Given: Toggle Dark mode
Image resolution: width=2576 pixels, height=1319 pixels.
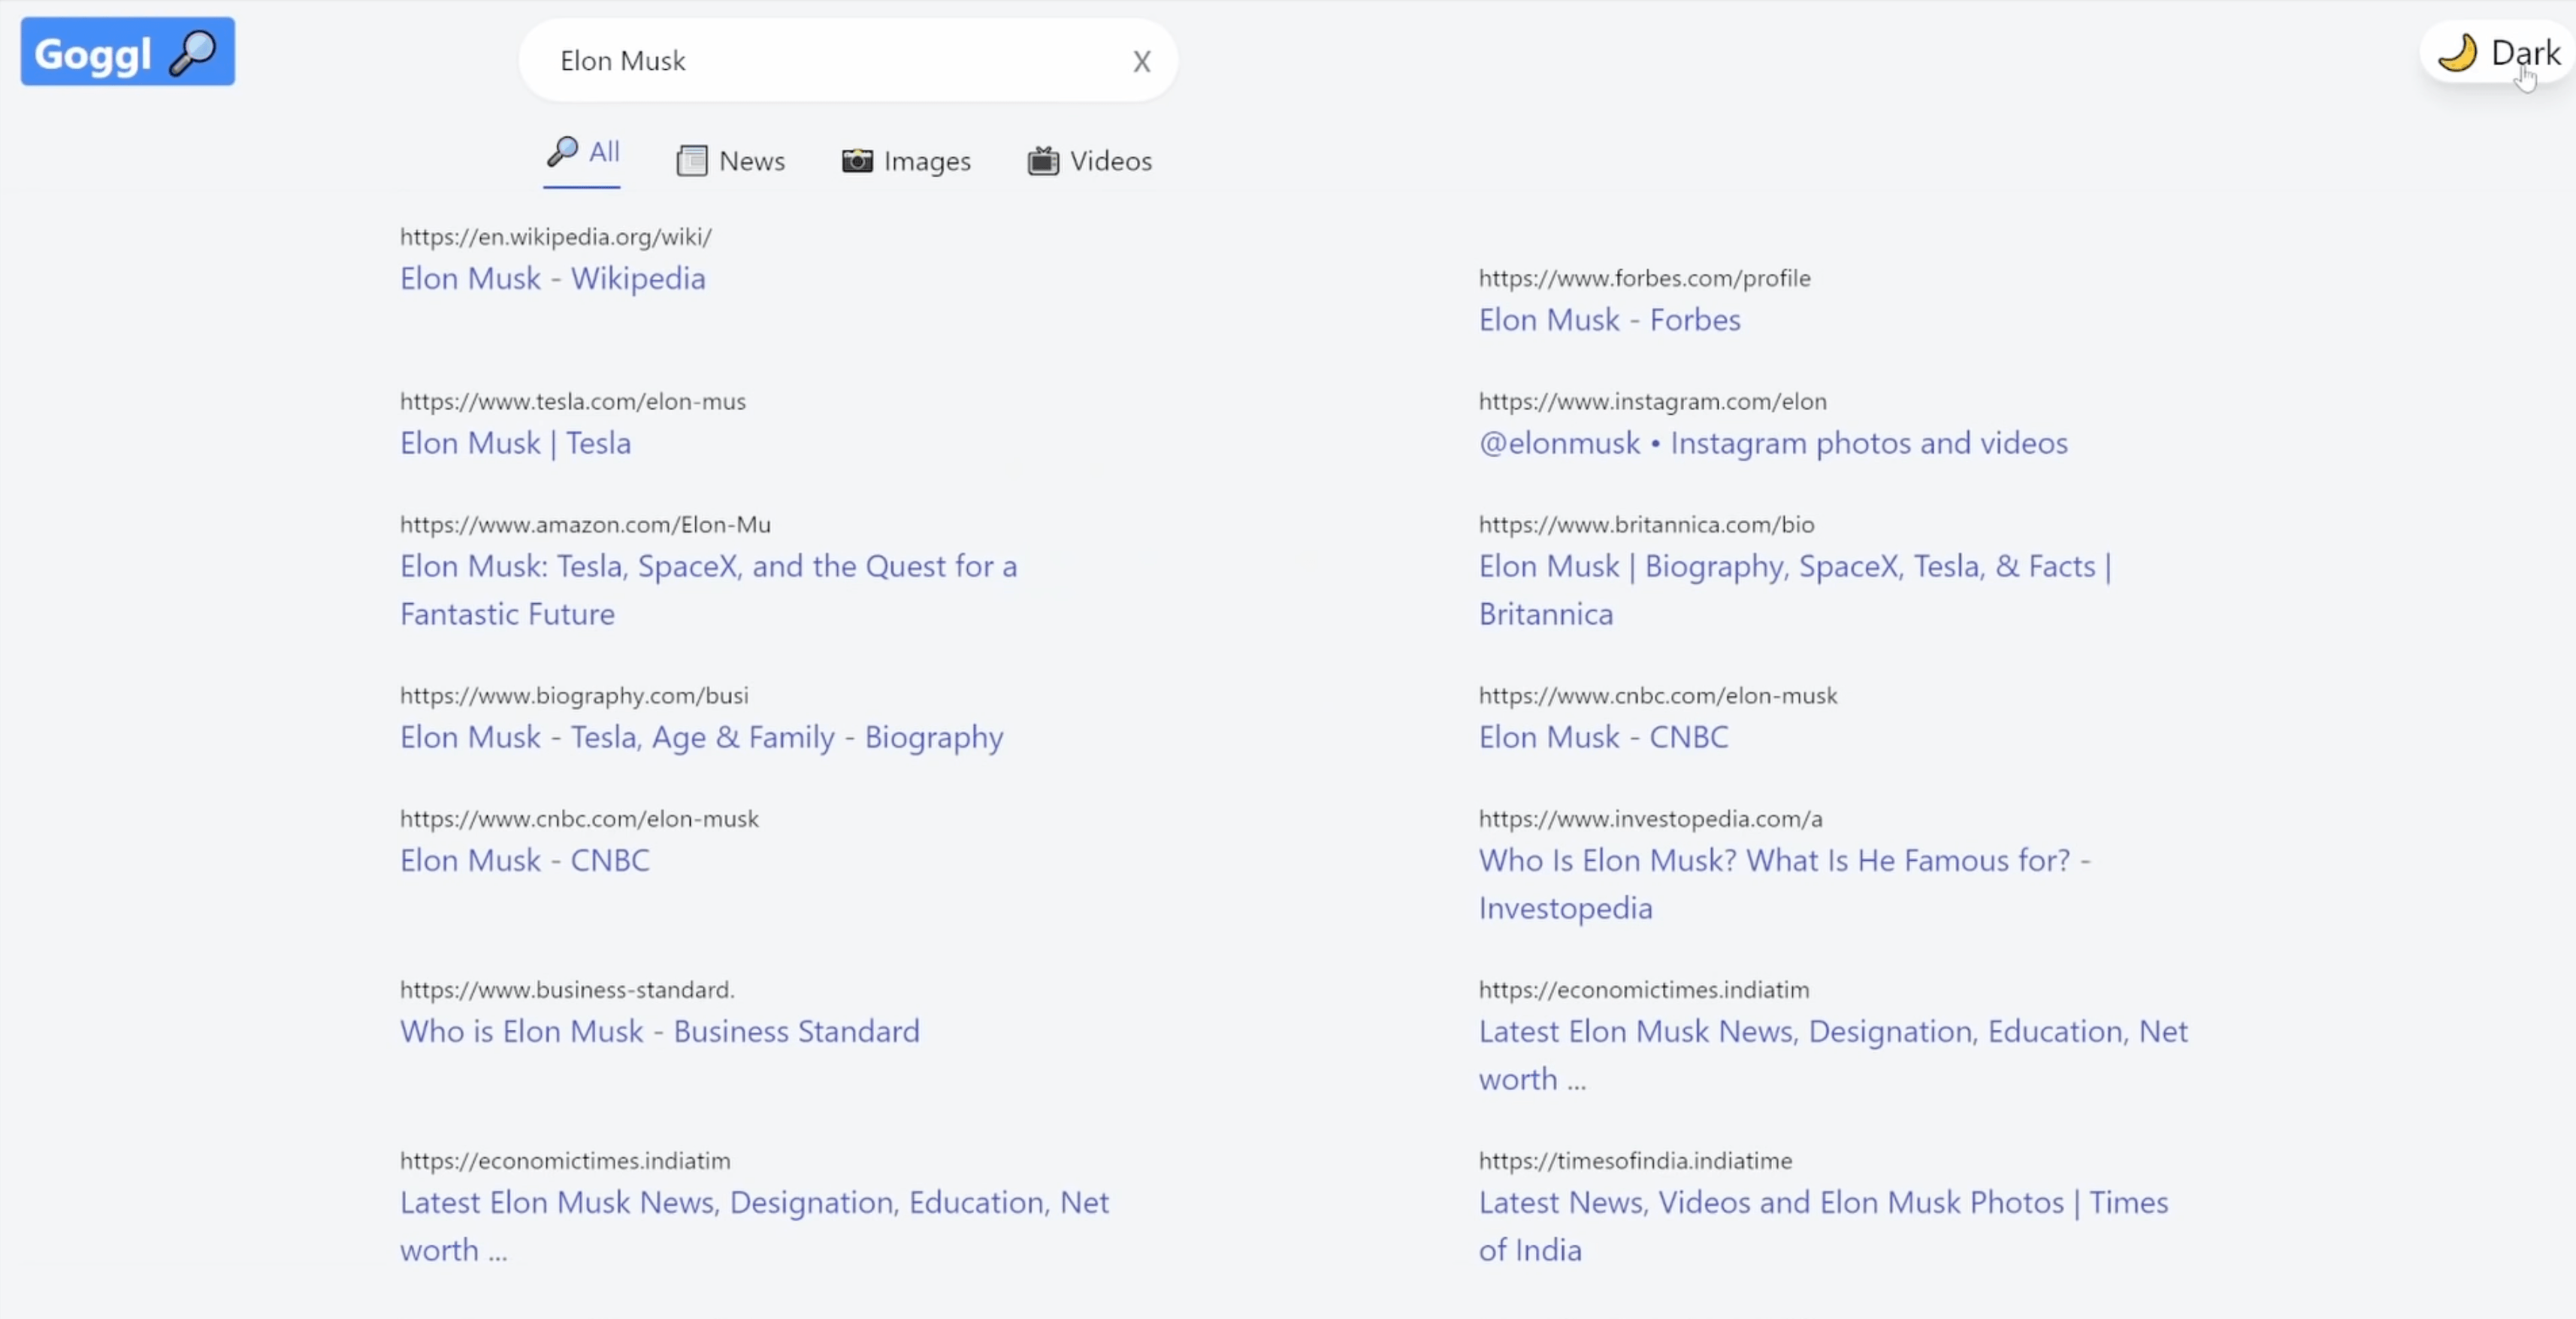Looking at the screenshot, I should (2498, 52).
